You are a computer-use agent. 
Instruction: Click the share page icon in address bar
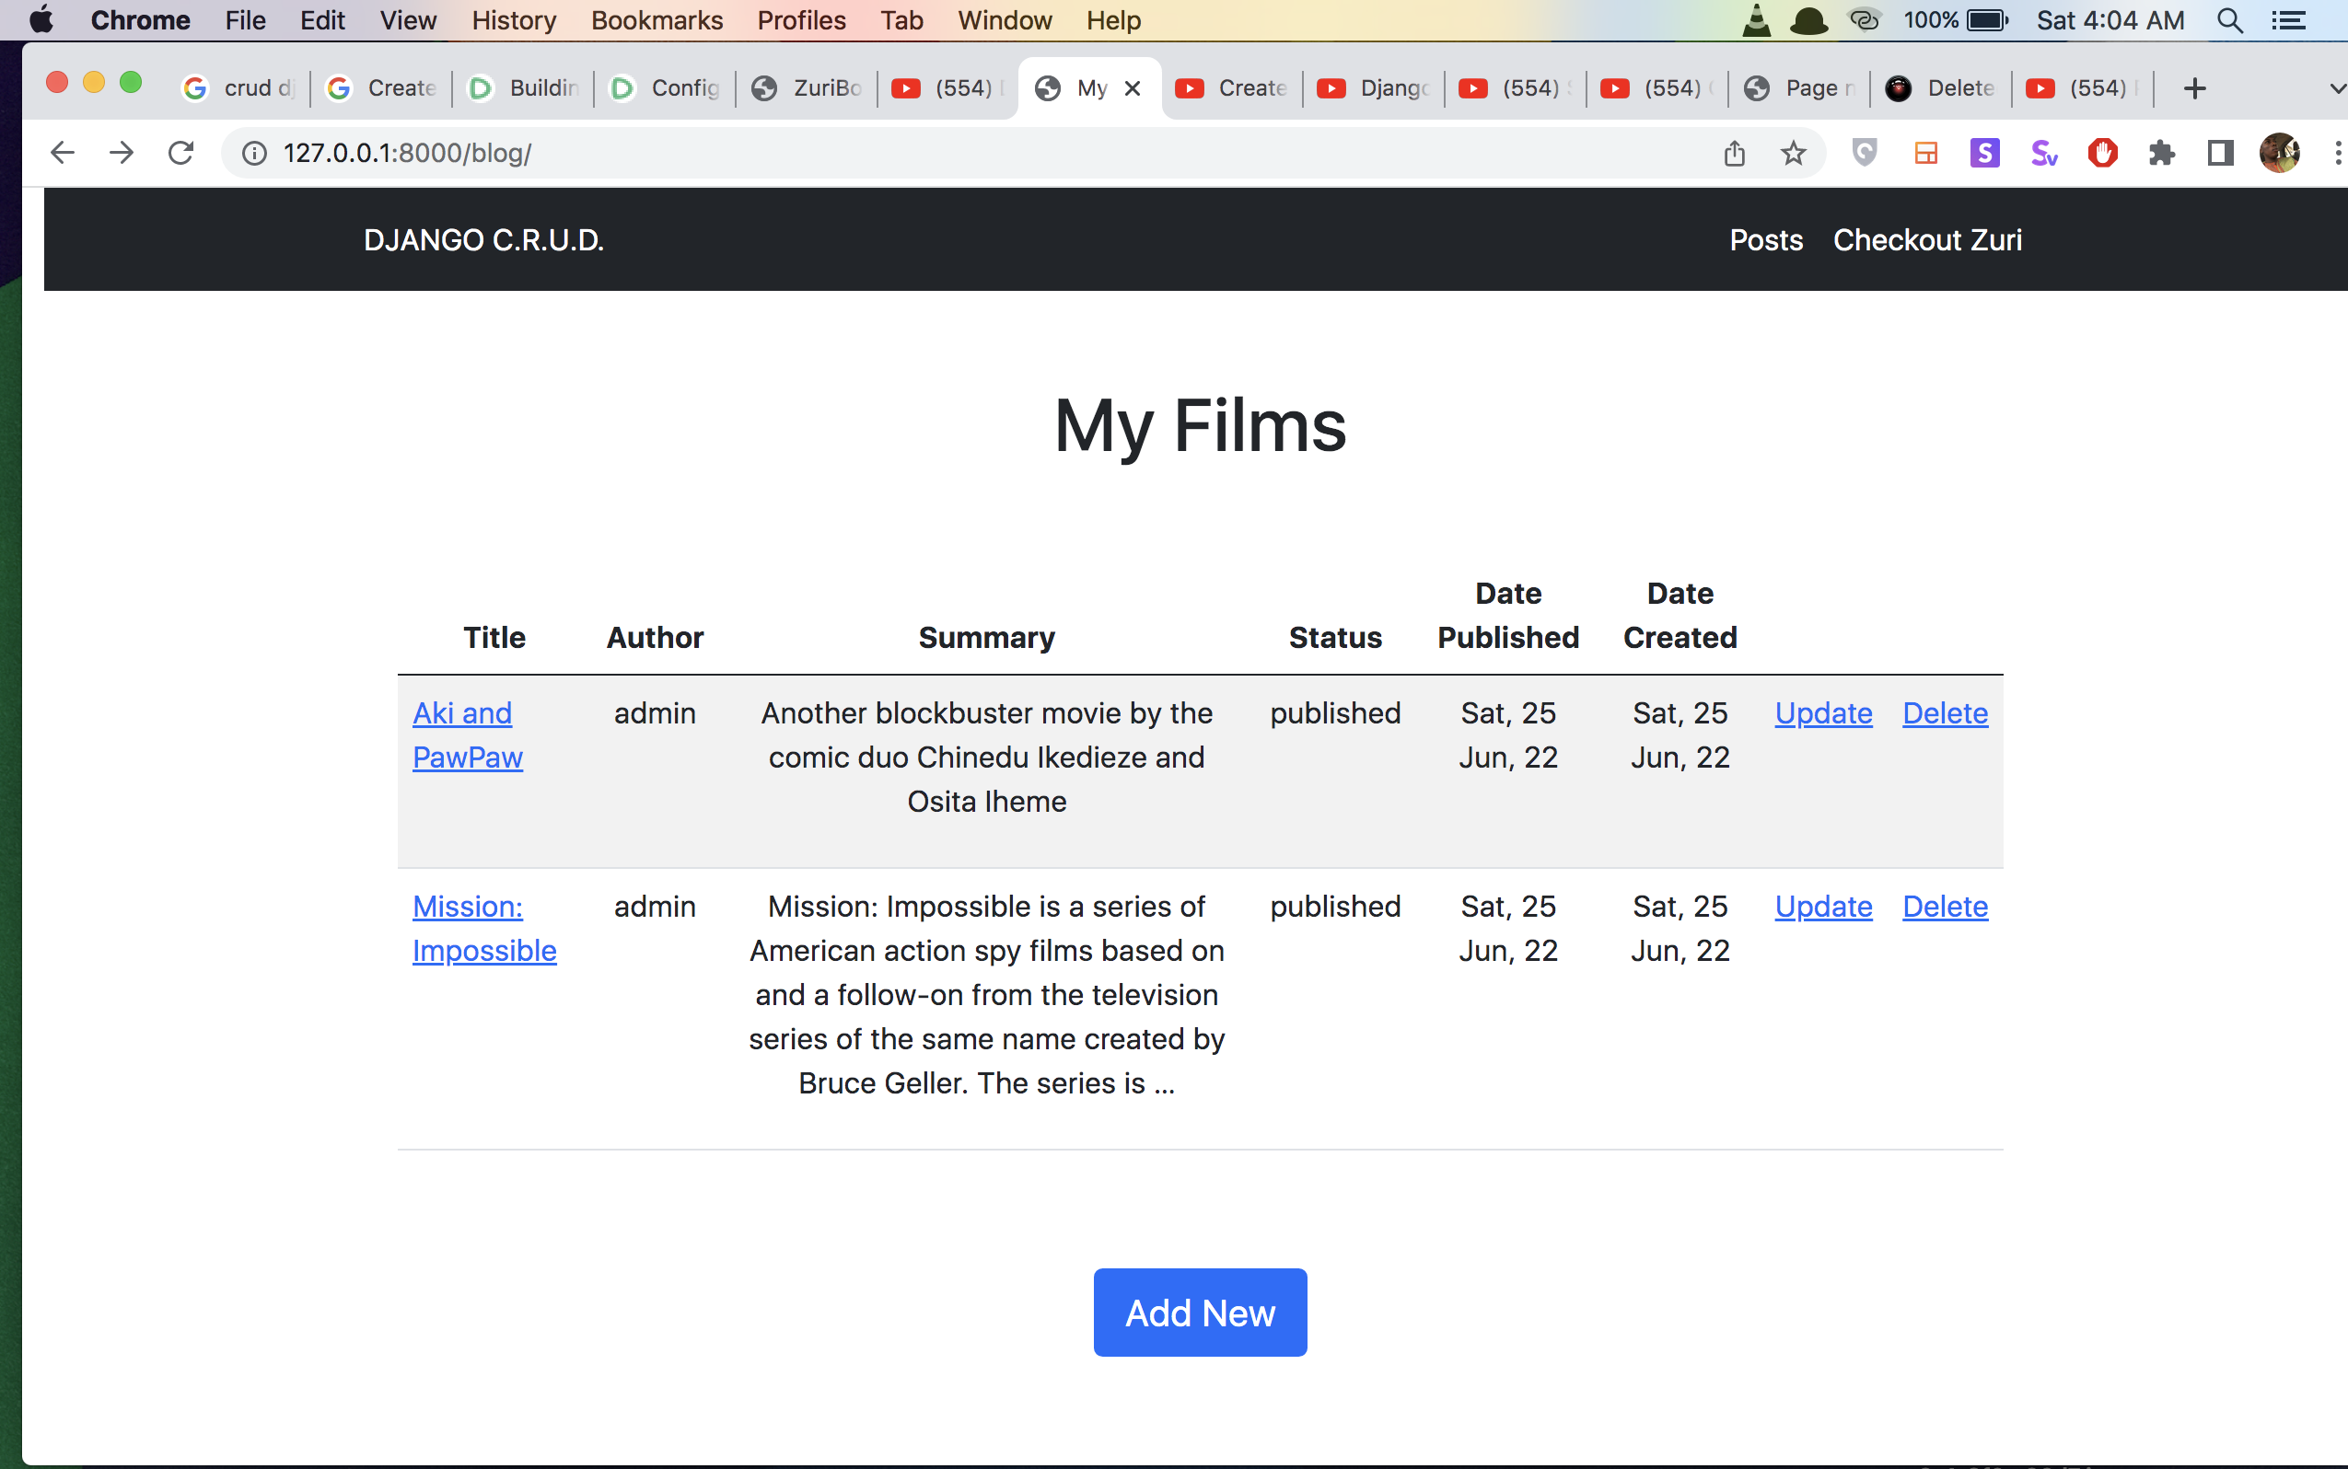click(1735, 153)
